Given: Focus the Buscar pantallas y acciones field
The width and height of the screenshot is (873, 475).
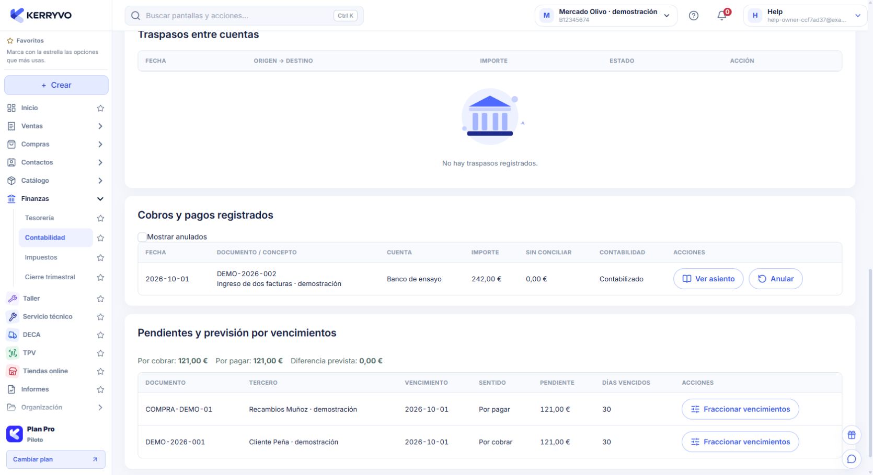Looking at the screenshot, I should [244, 16].
